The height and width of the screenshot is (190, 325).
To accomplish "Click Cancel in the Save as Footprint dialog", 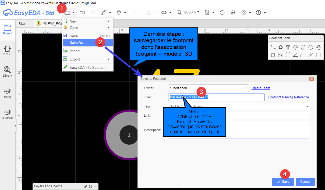I will (x=305, y=182).
